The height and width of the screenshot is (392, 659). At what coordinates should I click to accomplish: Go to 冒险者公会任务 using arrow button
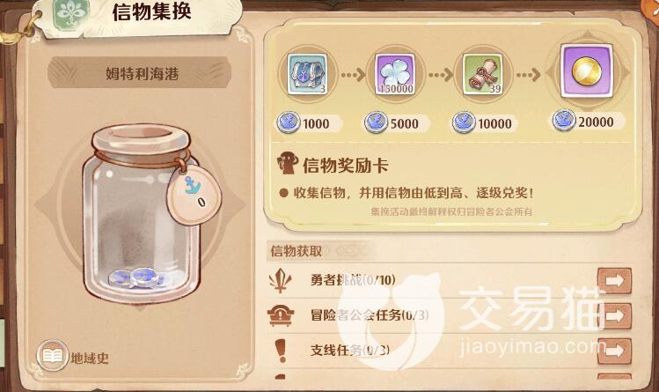[614, 315]
